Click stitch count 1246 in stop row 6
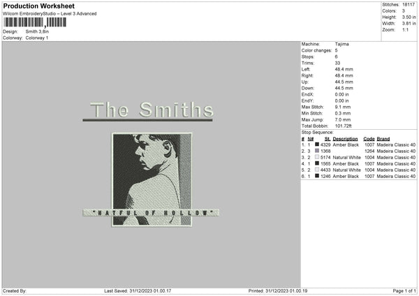 (325, 177)
